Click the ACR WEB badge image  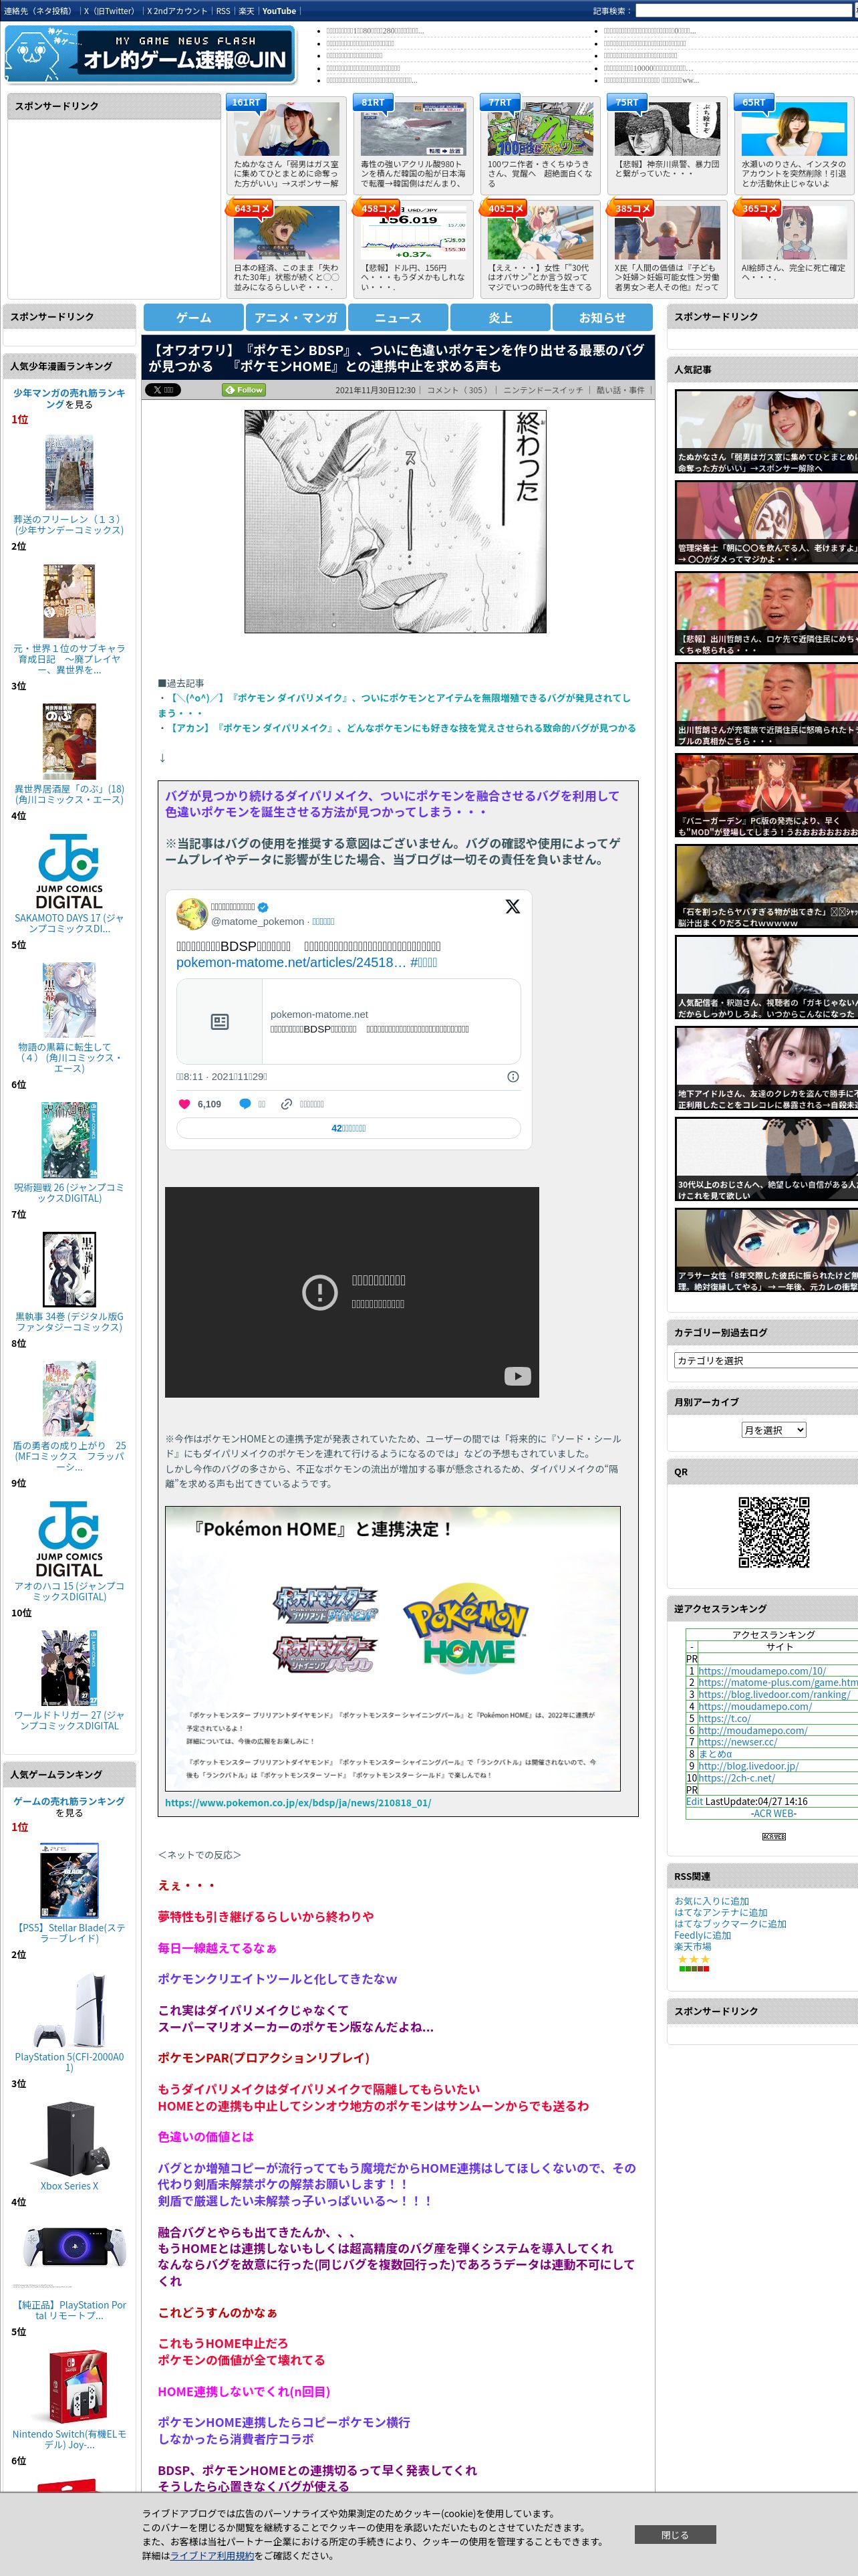pyautogui.click(x=774, y=1836)
